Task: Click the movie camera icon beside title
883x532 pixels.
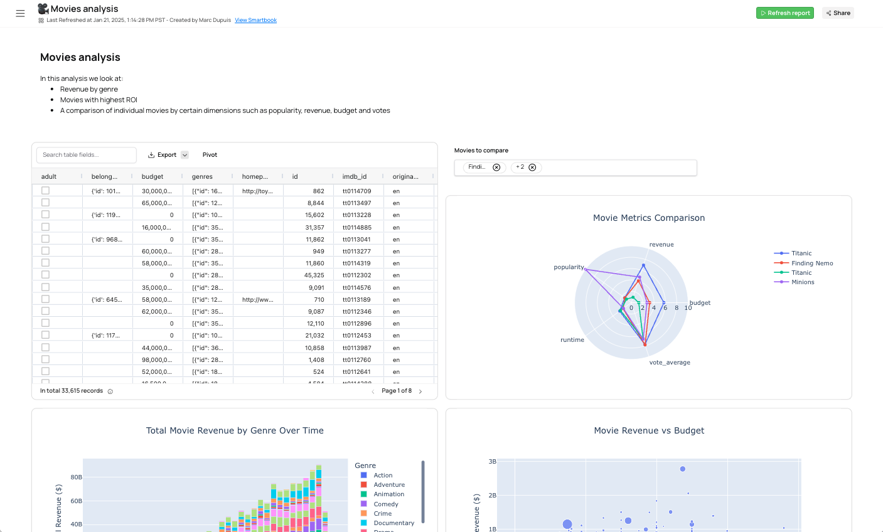Action: (43, 9)
